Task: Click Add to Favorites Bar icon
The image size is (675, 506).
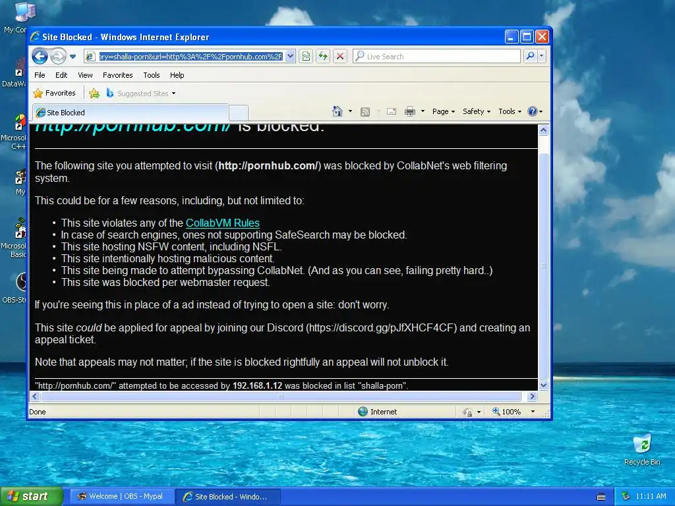Action: pos(94,93)
